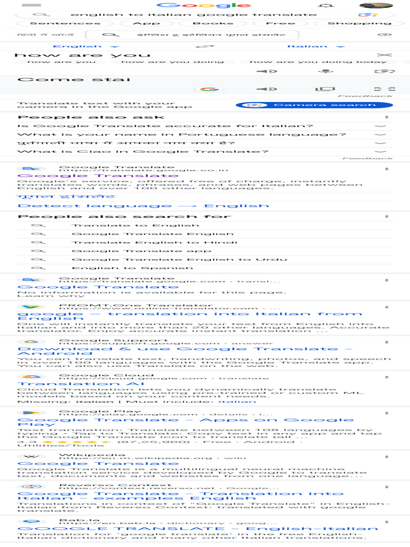Image resolution: width=410 pixels, height=547 pixels.
Task: Tap the microphone for voice input
Action: pyautogui.click(x=326, y=71)
